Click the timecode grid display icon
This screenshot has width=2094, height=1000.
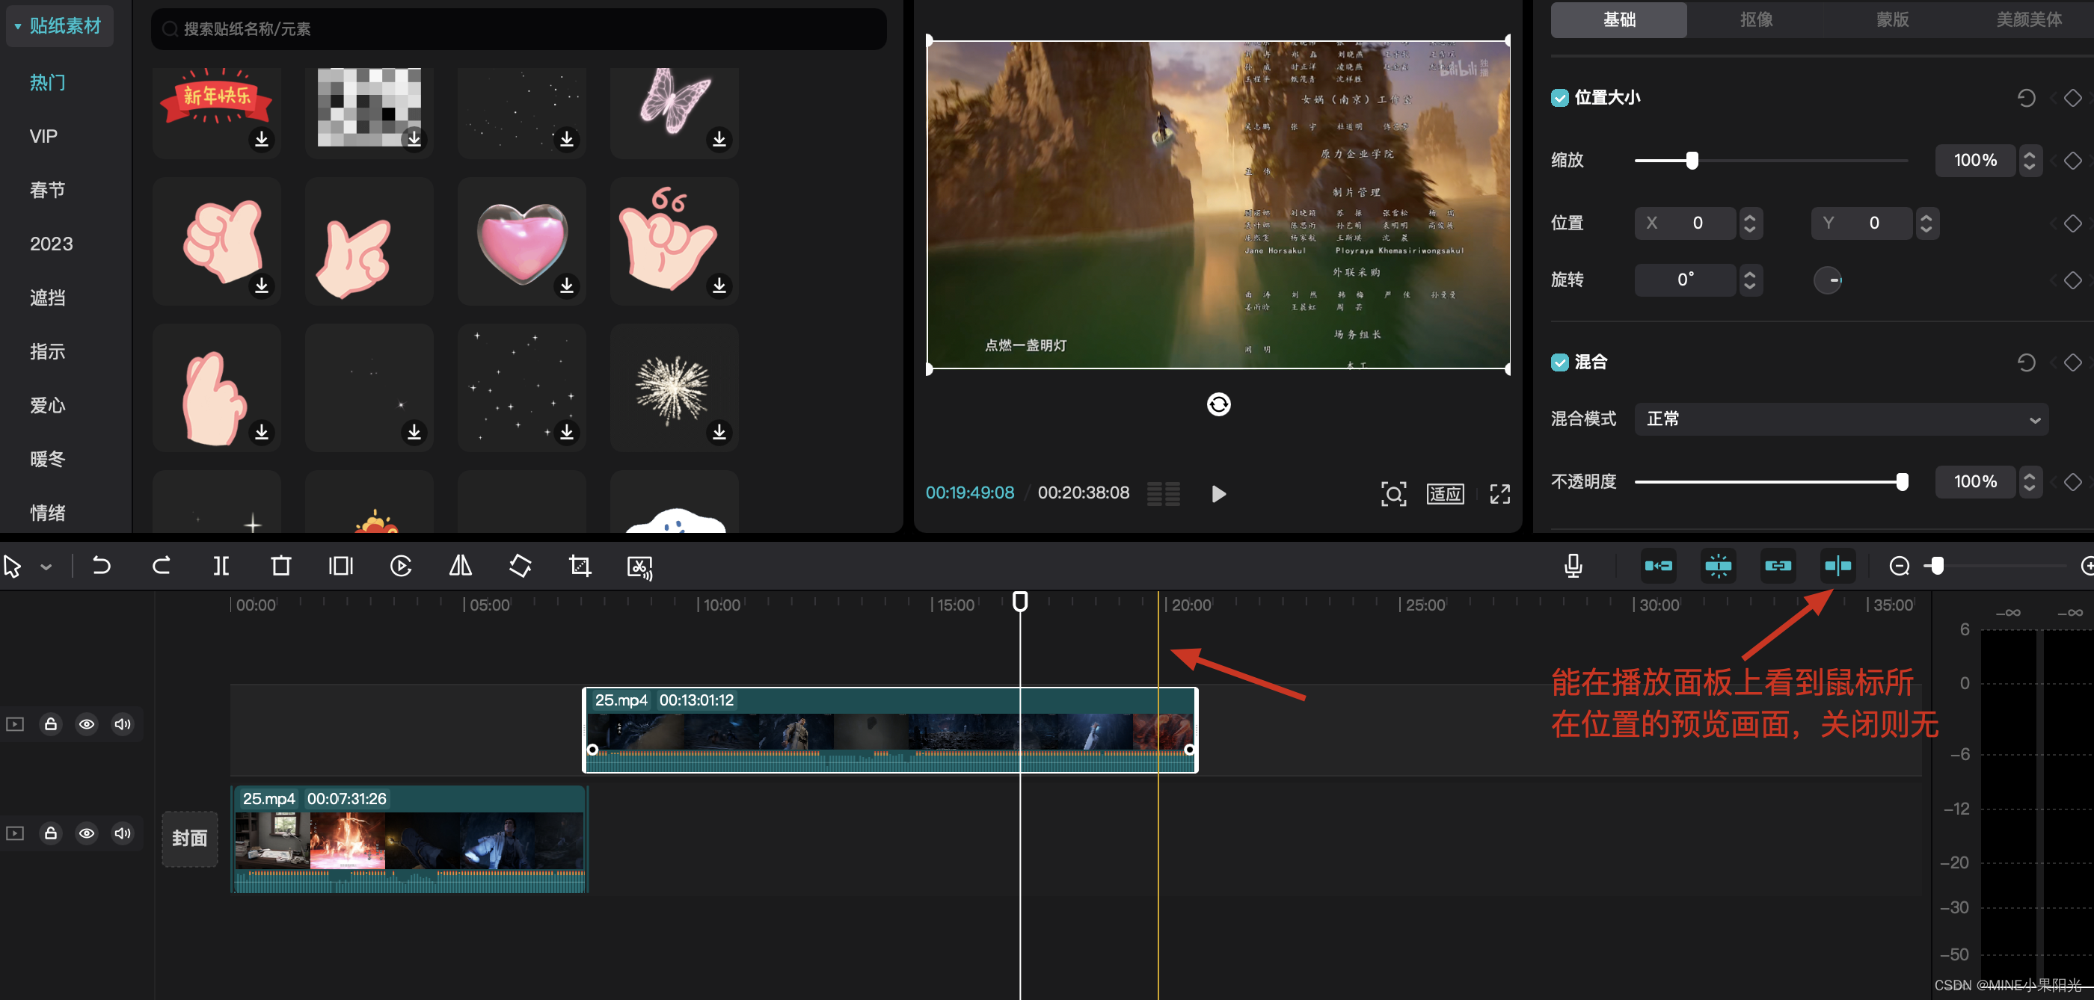coord(1163,493)
